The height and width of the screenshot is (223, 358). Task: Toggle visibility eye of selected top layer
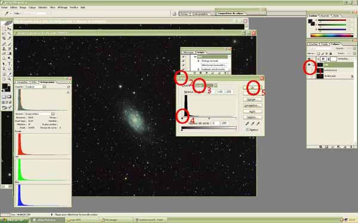(x=309, y=65)
